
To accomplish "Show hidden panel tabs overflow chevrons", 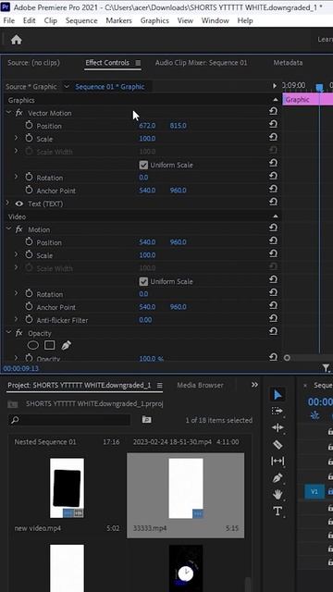I will pyautogui.click(x=255, y=385).
